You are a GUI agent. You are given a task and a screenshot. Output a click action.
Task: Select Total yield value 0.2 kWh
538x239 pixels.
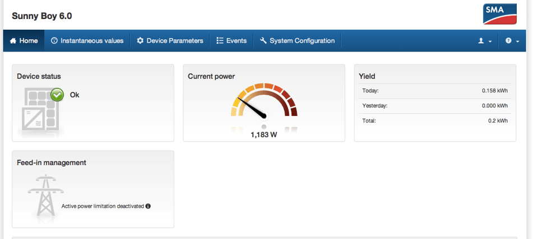pyautogui.click(x=498, y=121)
